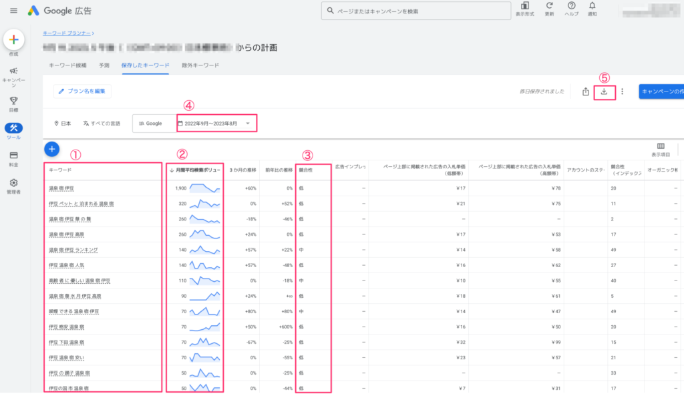This screenshot has width=684, height=402.
Task: Click trend sparkline for 伊豆 格安 温泉 宿
Action: pyautogui.click(x=204, y=327)
